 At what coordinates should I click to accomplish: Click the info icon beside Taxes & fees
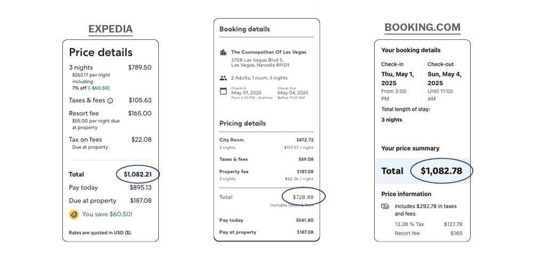point(110,101)
